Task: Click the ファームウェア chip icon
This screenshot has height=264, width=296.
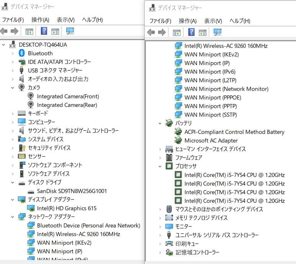Action: (x=169, y=157)
